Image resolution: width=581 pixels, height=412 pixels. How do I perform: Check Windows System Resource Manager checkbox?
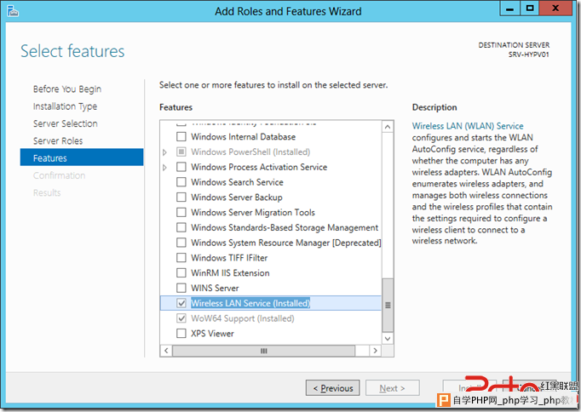(x=181, y=243)
